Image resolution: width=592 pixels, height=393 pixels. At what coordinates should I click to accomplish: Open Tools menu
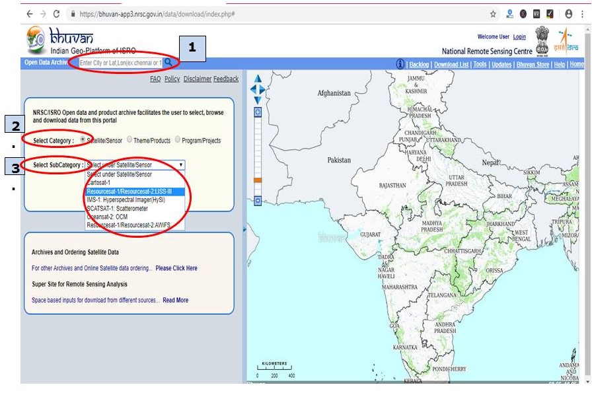(480, 64)
